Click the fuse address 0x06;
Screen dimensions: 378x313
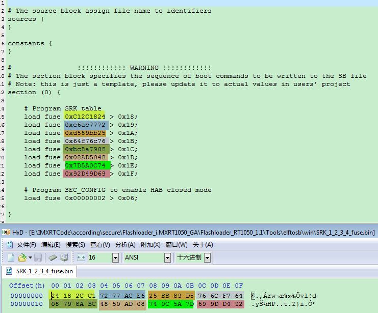pyautogui.click(x=128, y=198)
